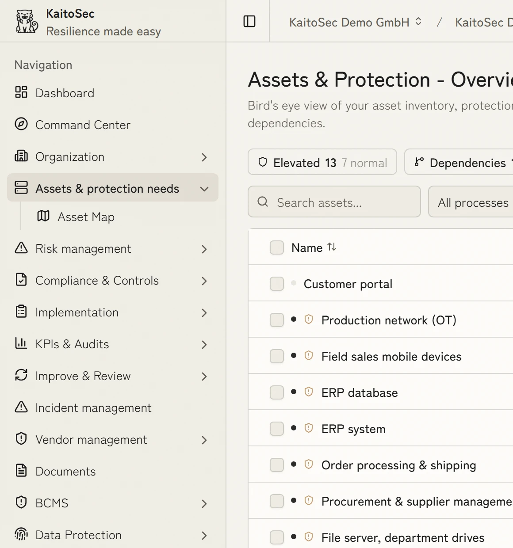The image size is (513, 548).
Task: Click shield icon beside Order processing & shipping
Action: tap(309, 464)
